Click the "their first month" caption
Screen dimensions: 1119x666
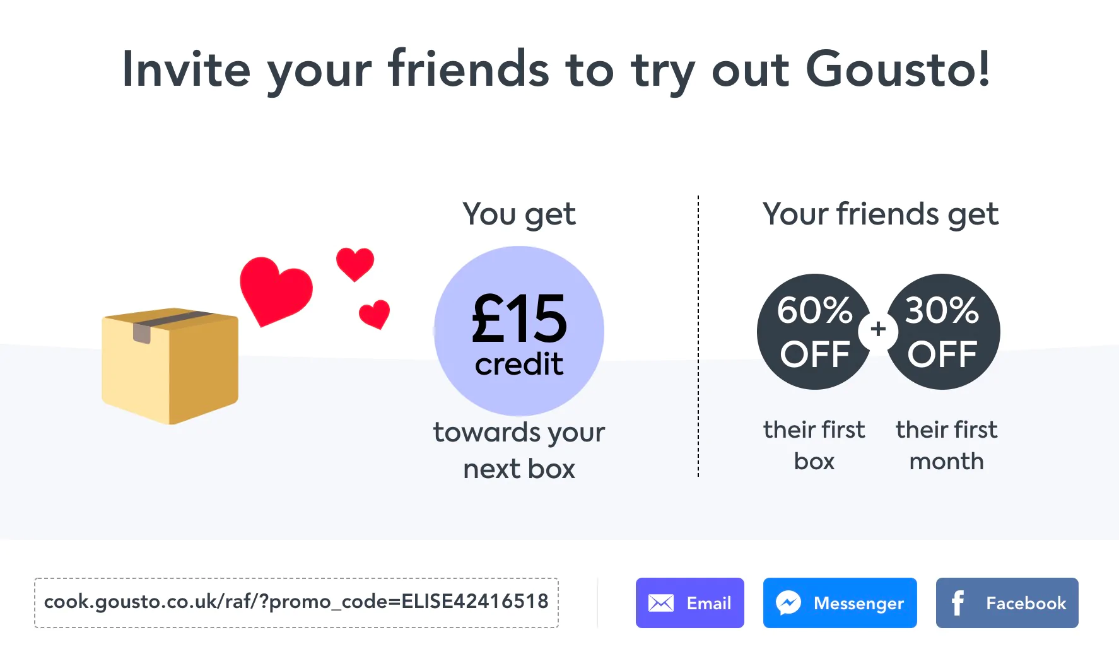tap(946, 445)
